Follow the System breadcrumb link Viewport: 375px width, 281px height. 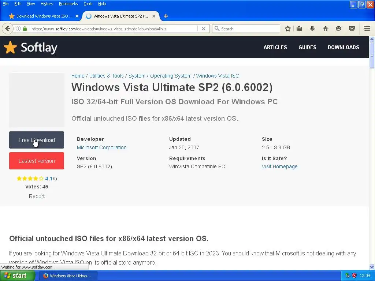point(137,76)
